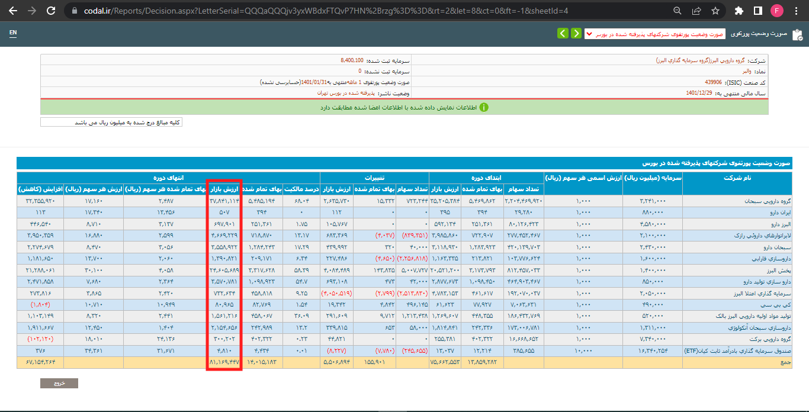Click the 'نام شرکت' company name column header
Viewport: 809px width, 412px height.
tap(736, 178)
